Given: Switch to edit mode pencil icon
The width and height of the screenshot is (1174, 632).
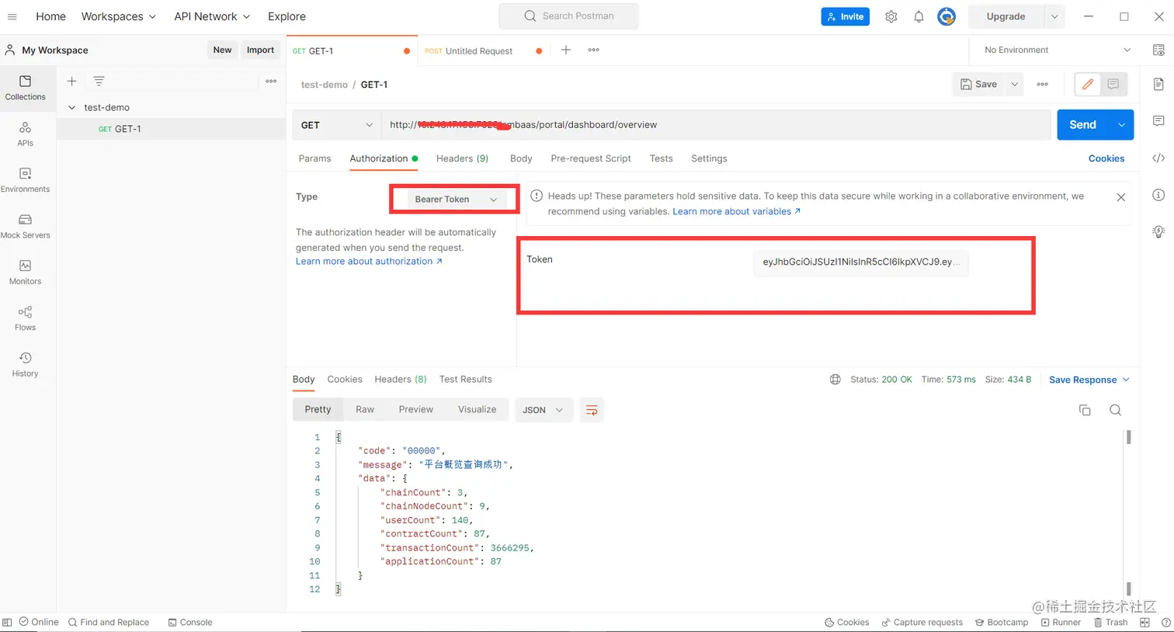Looking at the screenshot, I should tap(1088, 84).
